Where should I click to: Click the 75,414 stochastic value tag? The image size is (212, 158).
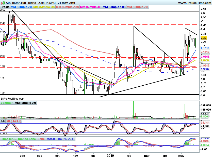[x=205, y=123]
